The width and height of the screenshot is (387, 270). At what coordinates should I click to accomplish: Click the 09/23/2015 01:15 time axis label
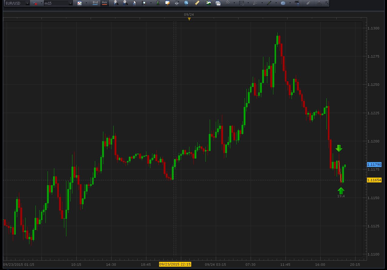click(18, 264)
